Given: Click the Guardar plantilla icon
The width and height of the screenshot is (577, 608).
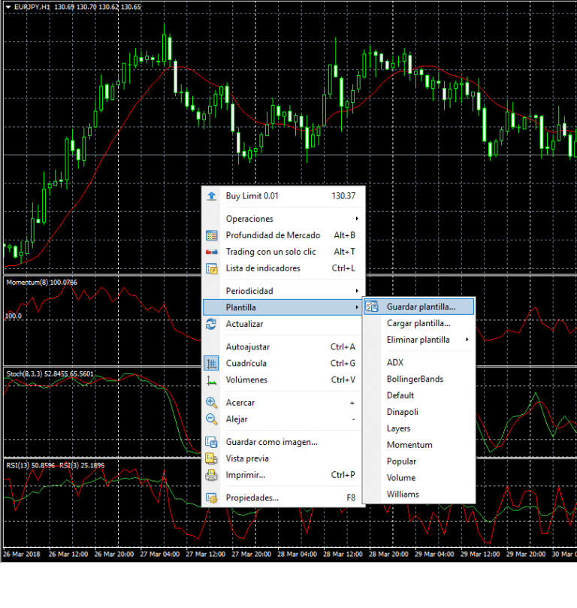Looking at the screenshot, I should coord(372,307).
